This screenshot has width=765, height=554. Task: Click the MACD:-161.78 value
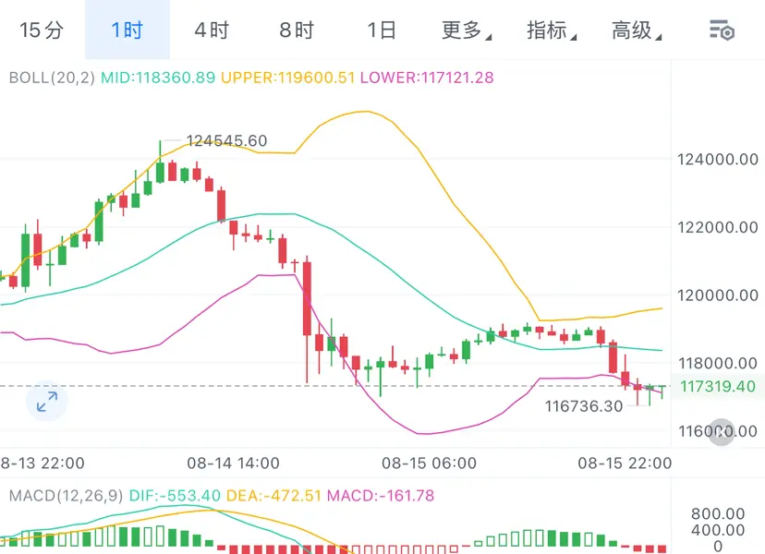(381, 496)
